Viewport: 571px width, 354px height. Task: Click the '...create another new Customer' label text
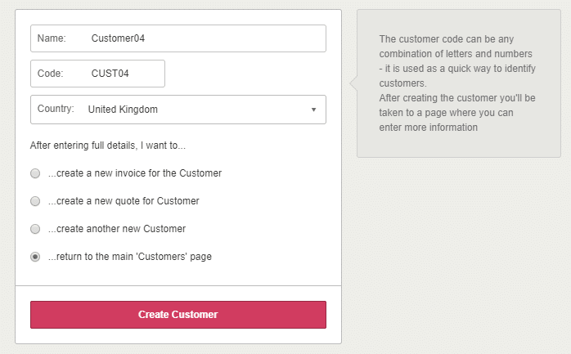pyautogui.click(x=117, y=229)
